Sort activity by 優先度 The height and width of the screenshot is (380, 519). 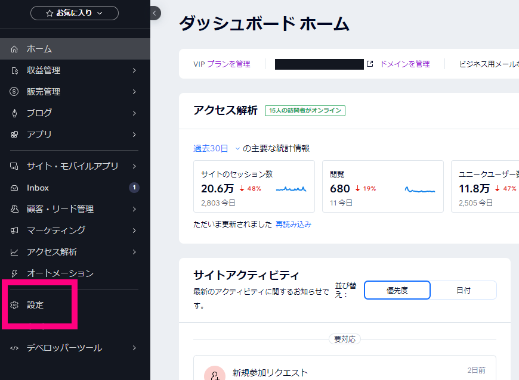click(x=397, y=290)
